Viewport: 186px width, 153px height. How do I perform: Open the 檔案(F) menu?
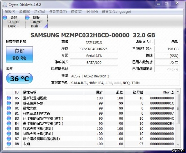(10, 12)
